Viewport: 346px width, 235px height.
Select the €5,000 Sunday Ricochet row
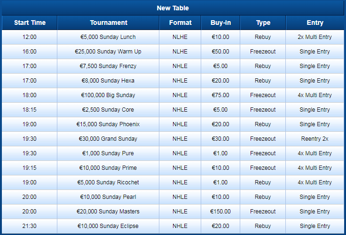173,182
